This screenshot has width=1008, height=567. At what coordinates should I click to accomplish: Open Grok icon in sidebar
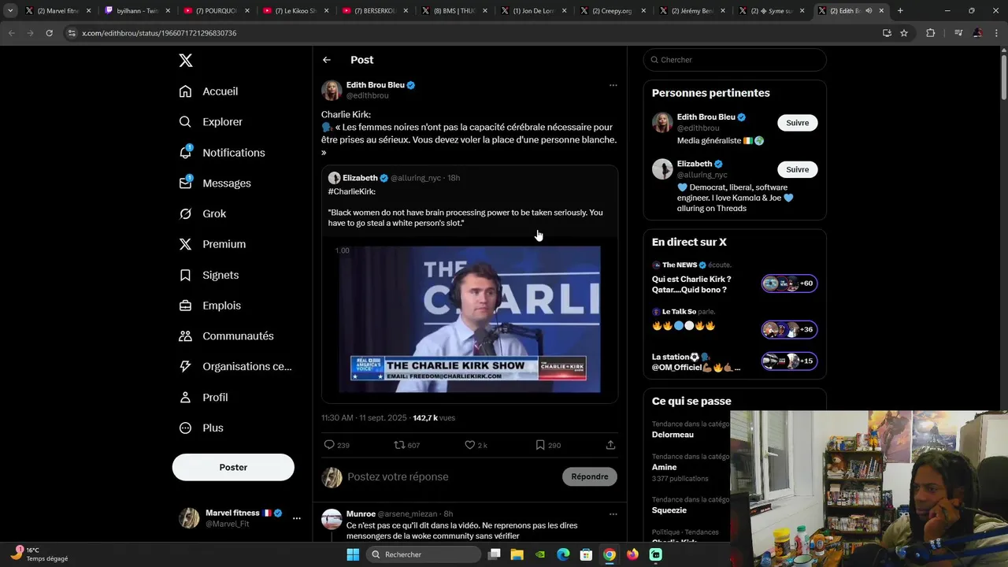pos(185,213)
